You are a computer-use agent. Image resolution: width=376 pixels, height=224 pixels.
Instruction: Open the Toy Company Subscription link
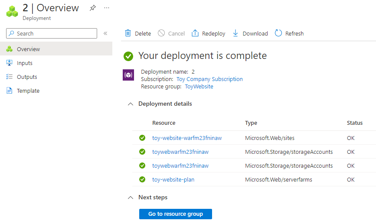coord(209,79)
